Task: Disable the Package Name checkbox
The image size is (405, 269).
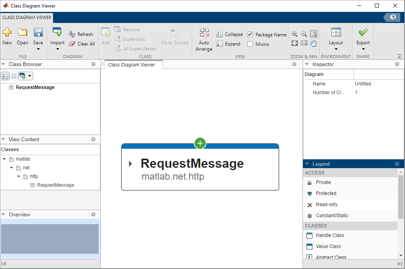Action: pos(250,34)
